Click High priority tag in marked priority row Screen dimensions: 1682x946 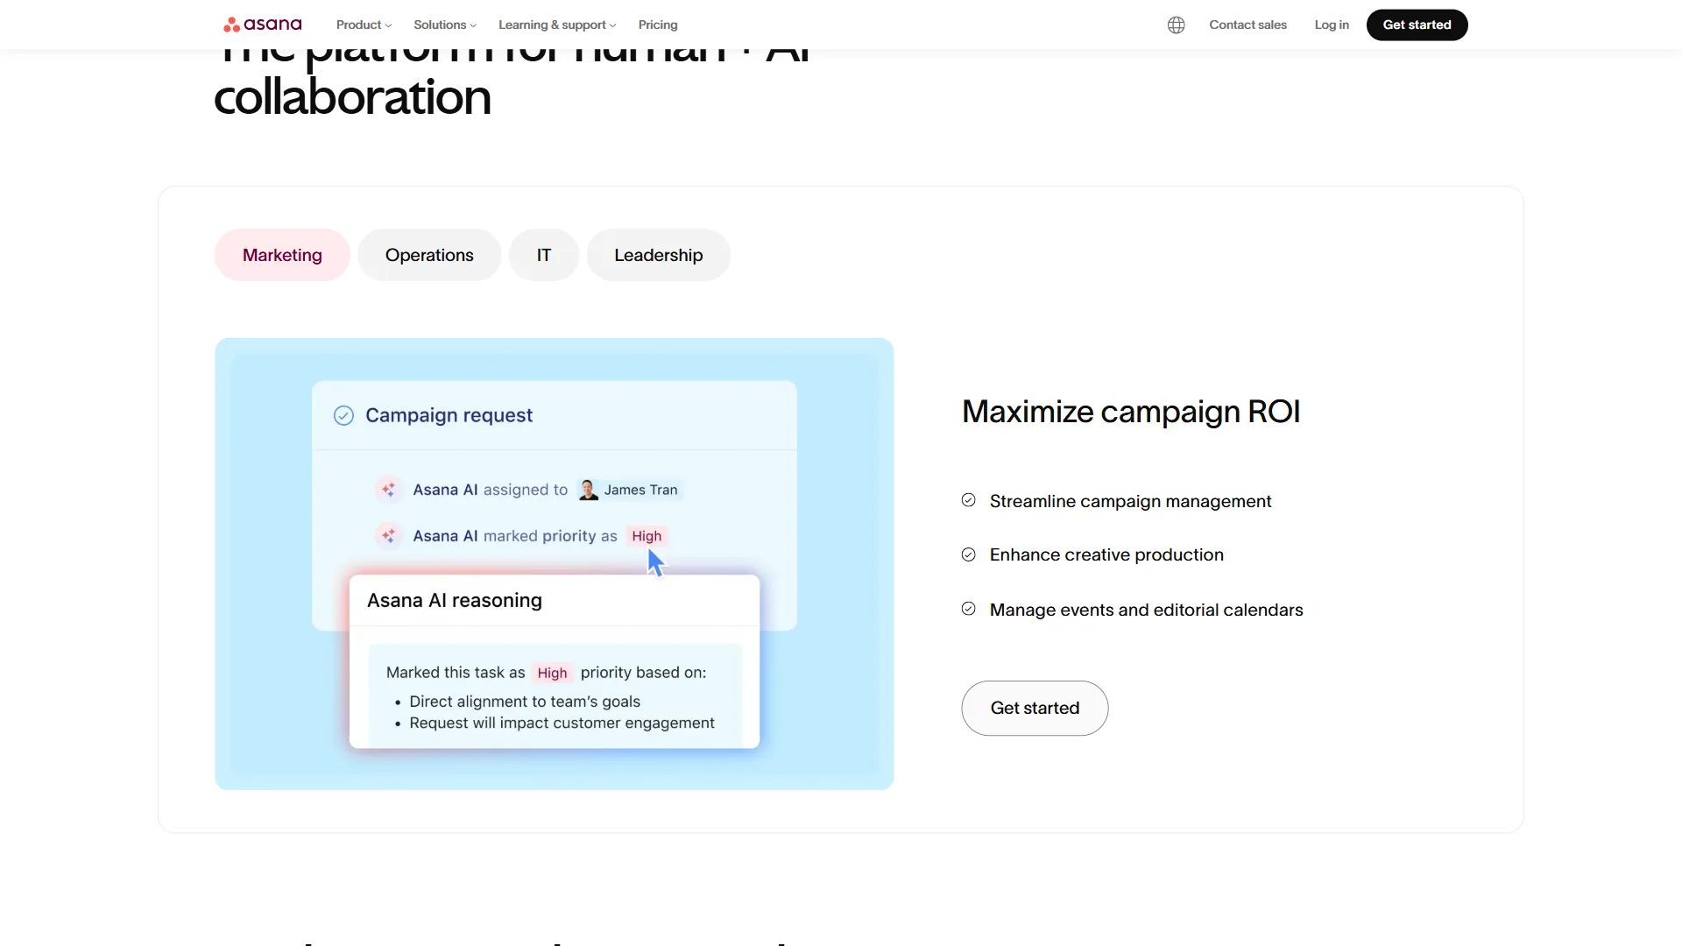tap(647, 536)
